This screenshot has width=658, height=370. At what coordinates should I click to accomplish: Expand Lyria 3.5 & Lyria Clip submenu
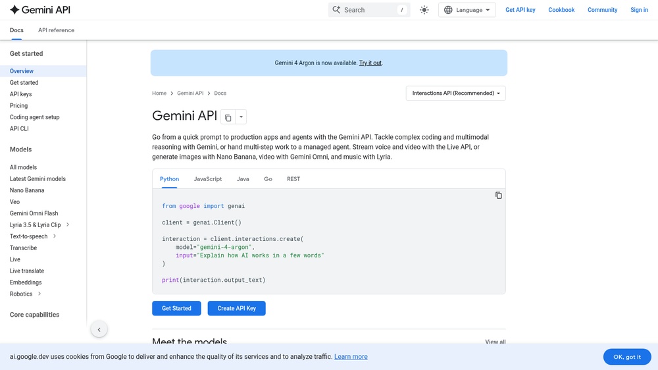pos(68,225)
